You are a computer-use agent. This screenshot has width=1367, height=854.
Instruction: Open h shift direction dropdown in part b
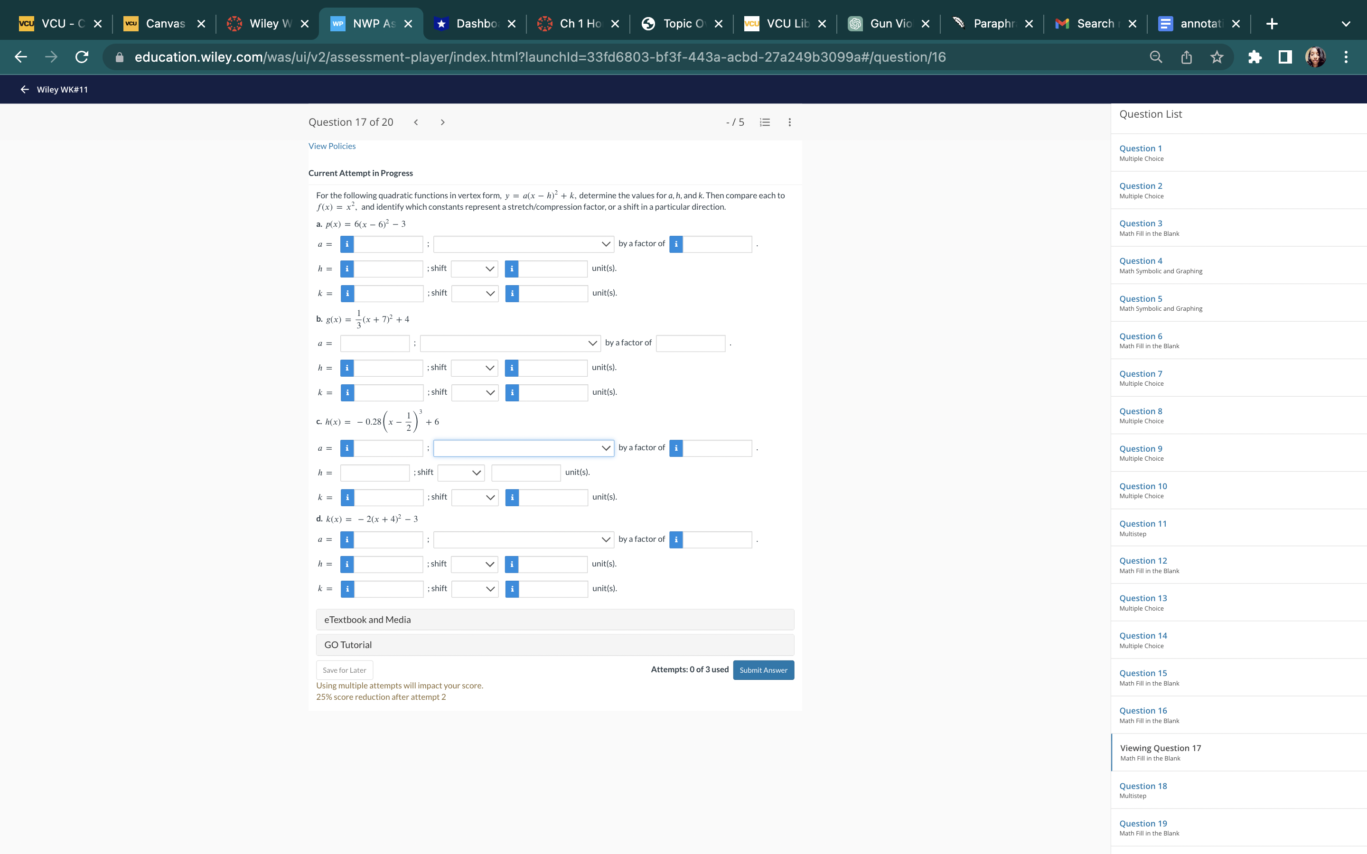point(475,368)
